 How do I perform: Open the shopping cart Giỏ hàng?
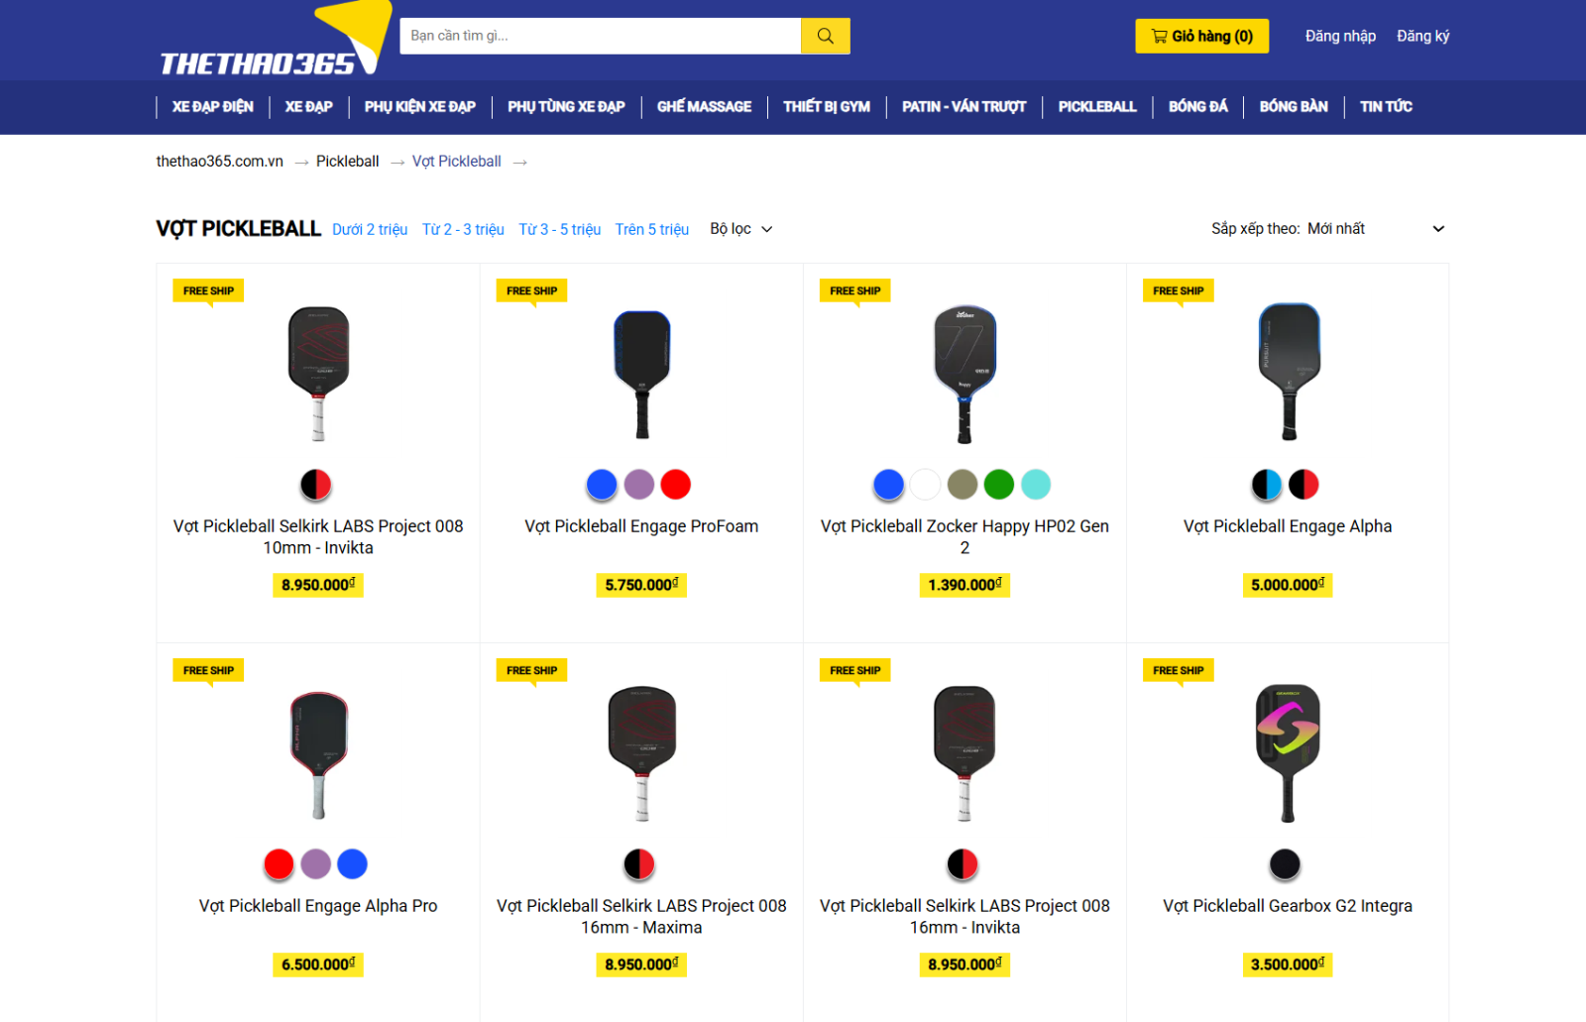point(1201,36)
